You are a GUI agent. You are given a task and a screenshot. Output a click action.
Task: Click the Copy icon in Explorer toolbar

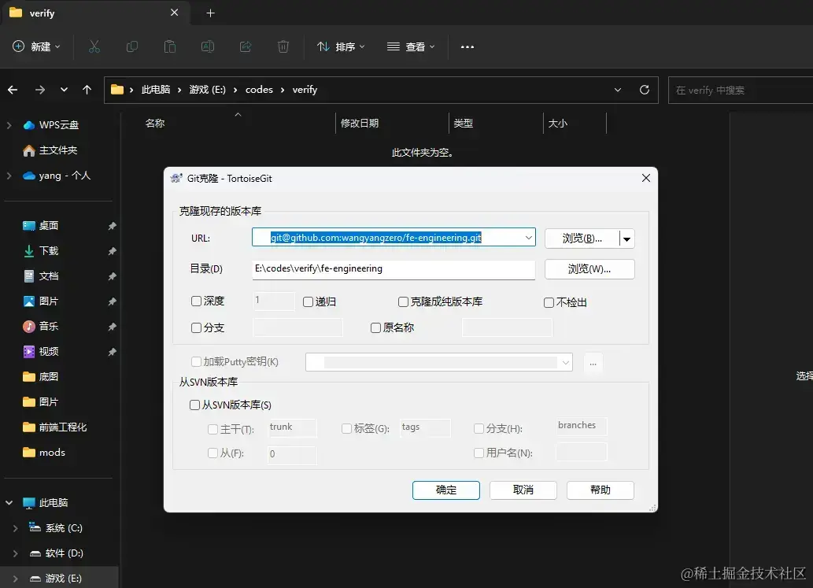(x=132, y=46)
